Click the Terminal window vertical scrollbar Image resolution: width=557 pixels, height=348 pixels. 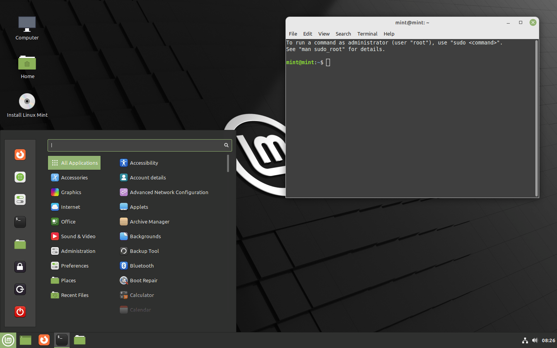pyautogui.click(x=536, y=118)
